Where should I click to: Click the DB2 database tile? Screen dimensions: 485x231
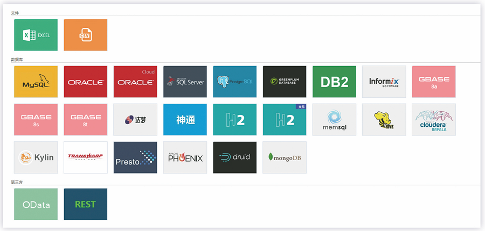tap(334, 82)
